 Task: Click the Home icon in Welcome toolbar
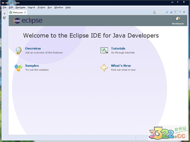(x=154, y=12)
